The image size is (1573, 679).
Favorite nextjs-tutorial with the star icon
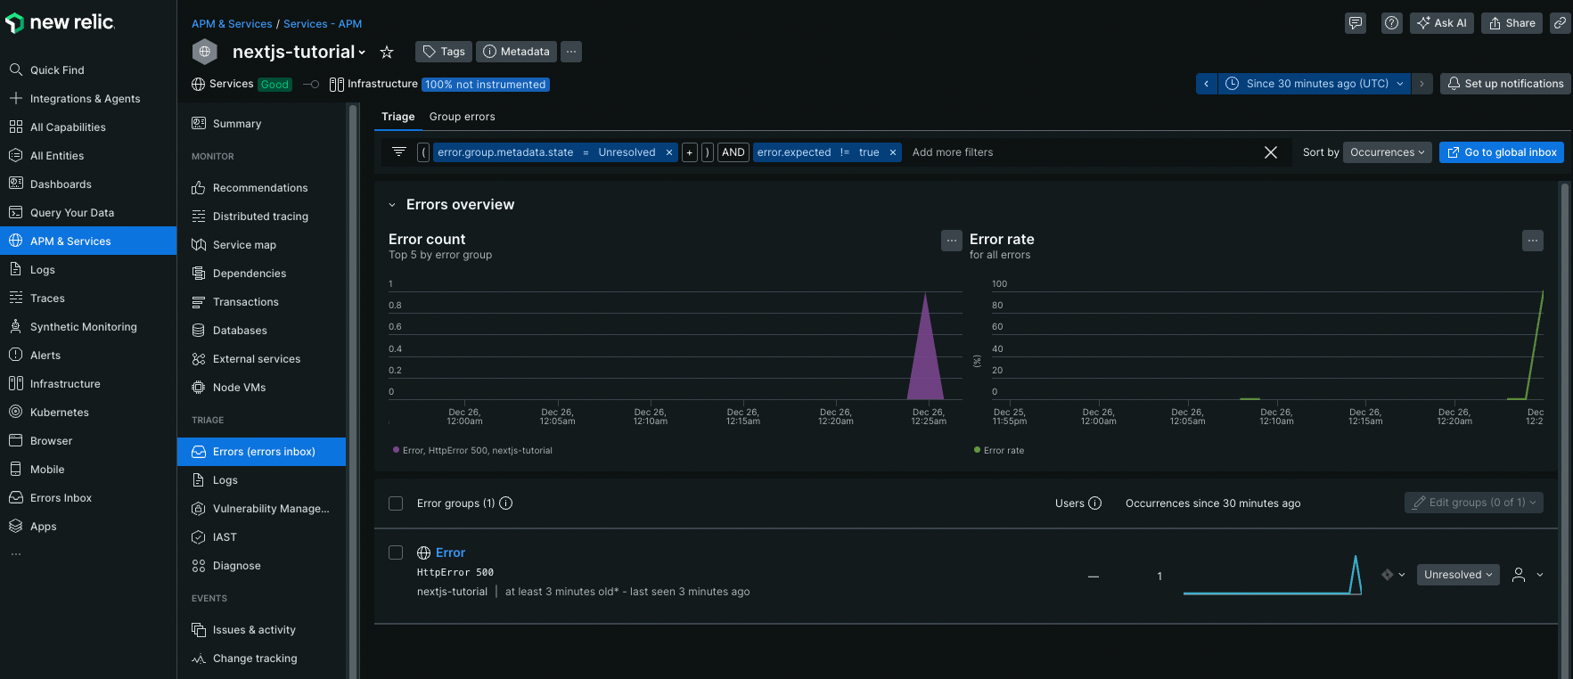coord(387,52)
